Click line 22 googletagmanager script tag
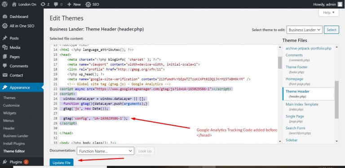The width and height of the screenshot is (345, 168). [145, 89]
